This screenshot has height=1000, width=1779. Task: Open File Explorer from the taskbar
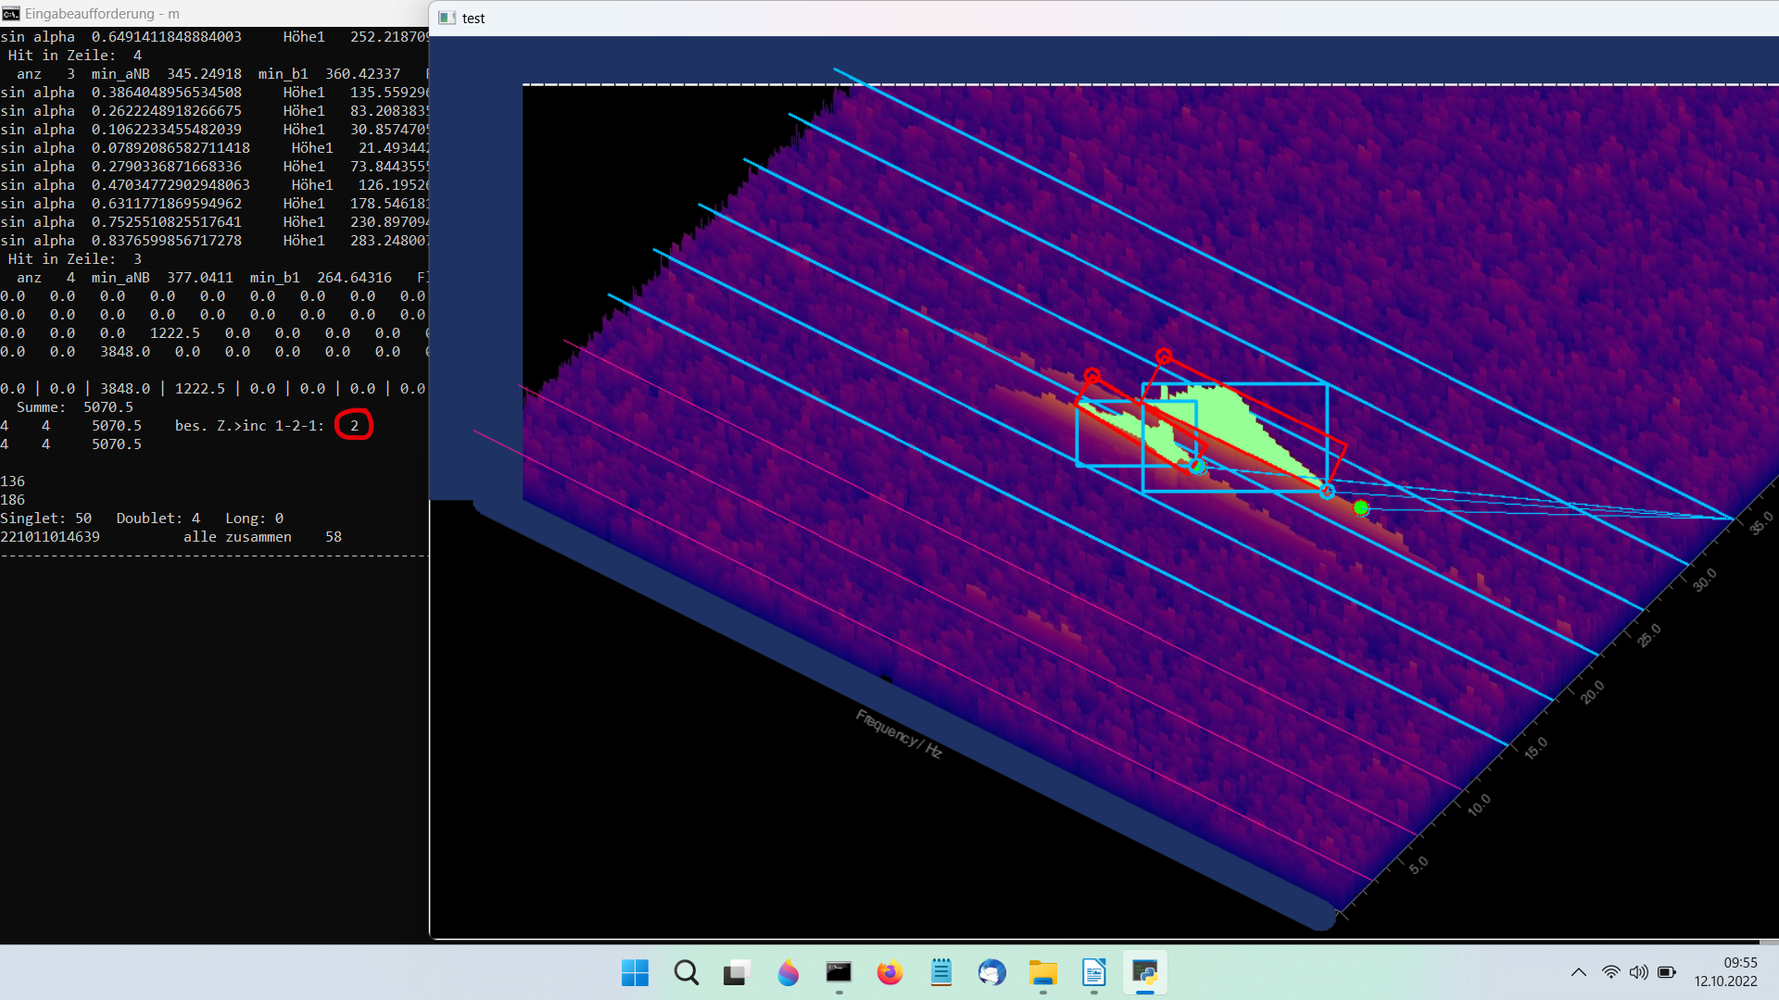click(1043, 973)
